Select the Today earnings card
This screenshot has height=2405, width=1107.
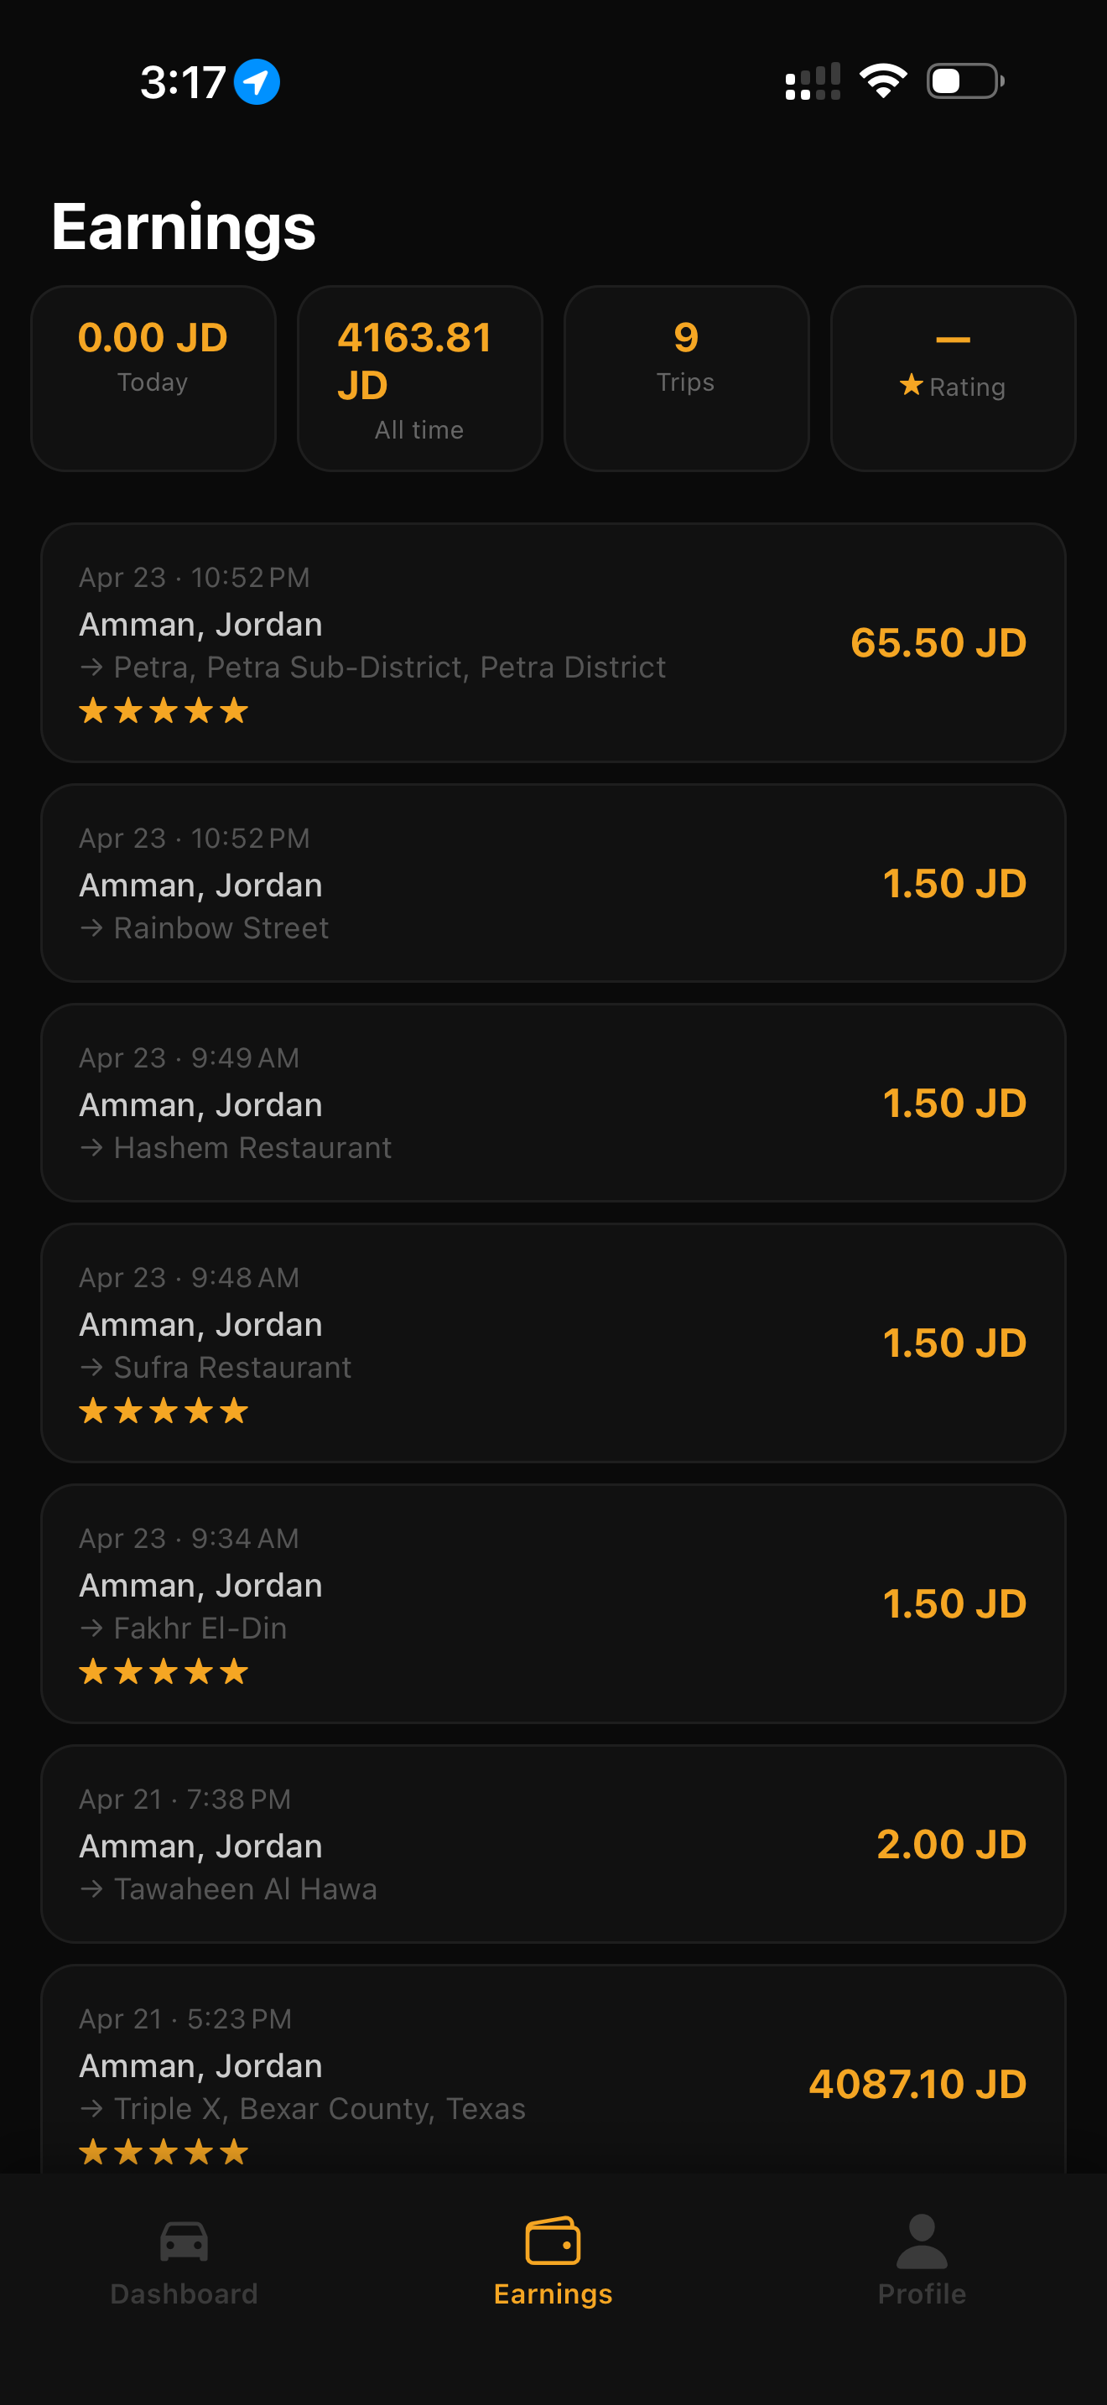[x=153, y=378]
